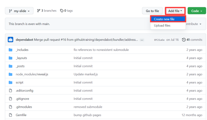Open 'bump github-pages' commit message
The width and height of the screenshot is (207, 120).
click(x=87, y=115)
